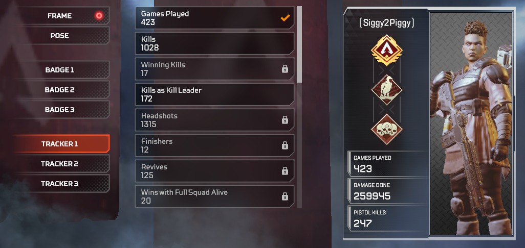Click lock icon on Wins with Full Squad Alive
Viewport: 525px width, 248px height.
[285, 196]
